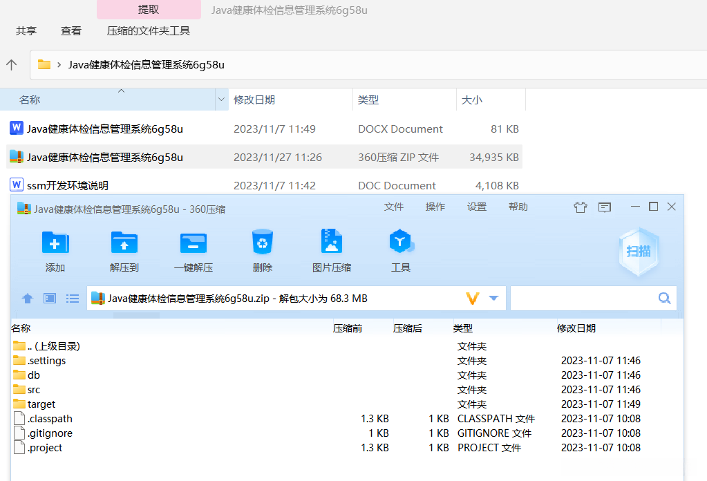The image size is (707, 481).
Task: Click the .settings folder icon
Action: click(19, 360)
